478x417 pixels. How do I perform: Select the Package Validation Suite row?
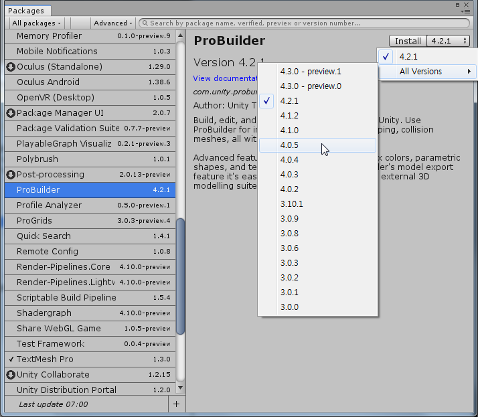click(x=90, y=129)
